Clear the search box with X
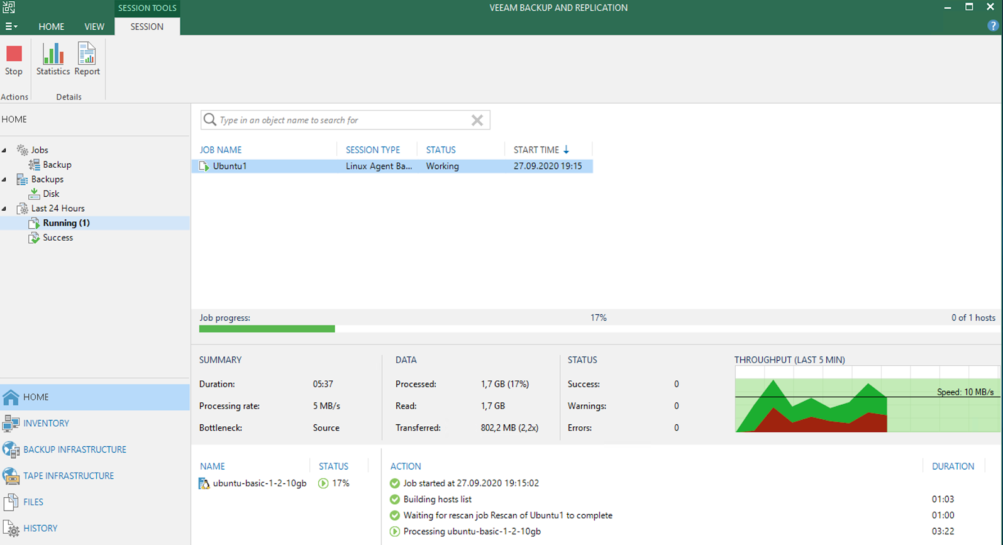The width and height of the screenshot is (1003, 545). pyautogui.click(x=477, y=120)
